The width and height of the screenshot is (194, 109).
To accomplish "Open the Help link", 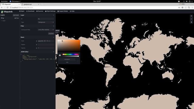I will point(72,11).
